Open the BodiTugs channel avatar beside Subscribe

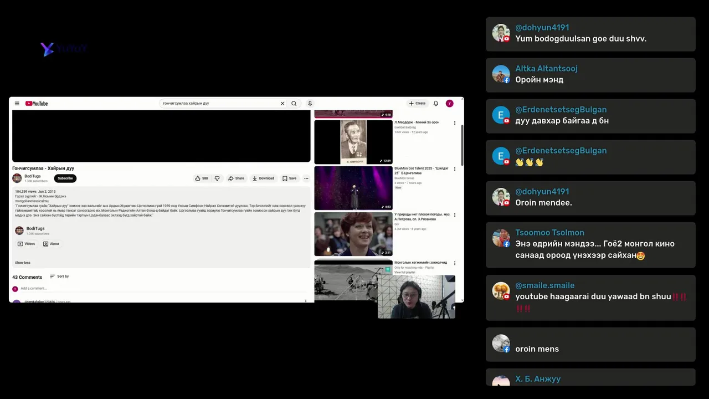(17, 178)
